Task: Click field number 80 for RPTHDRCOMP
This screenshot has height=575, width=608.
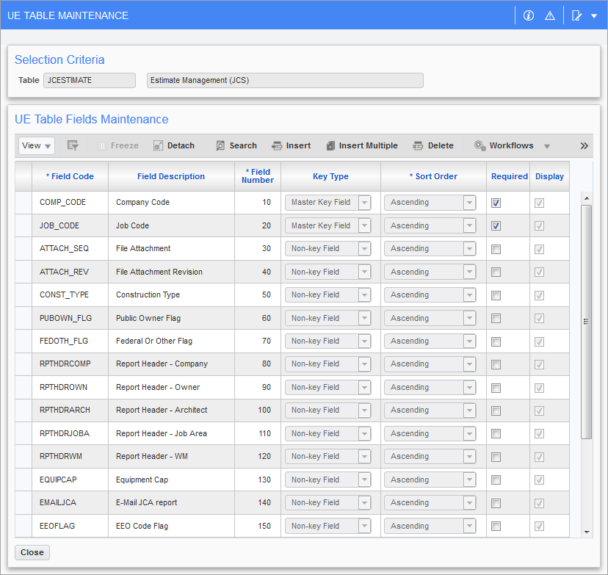Action: point(258,364)
